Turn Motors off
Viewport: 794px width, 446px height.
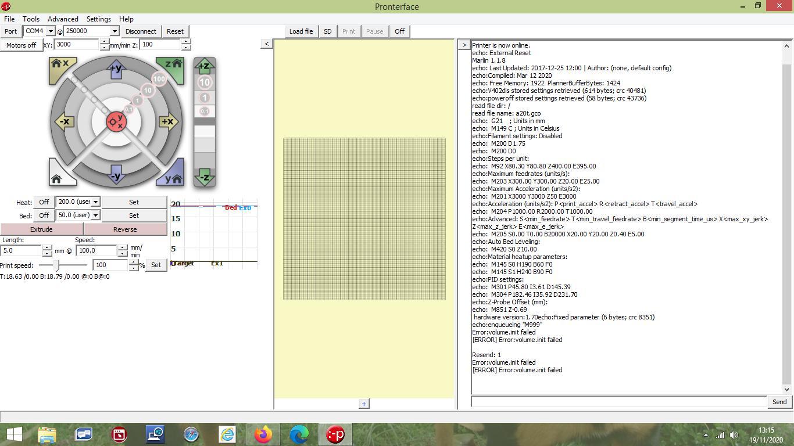[22, 45]
